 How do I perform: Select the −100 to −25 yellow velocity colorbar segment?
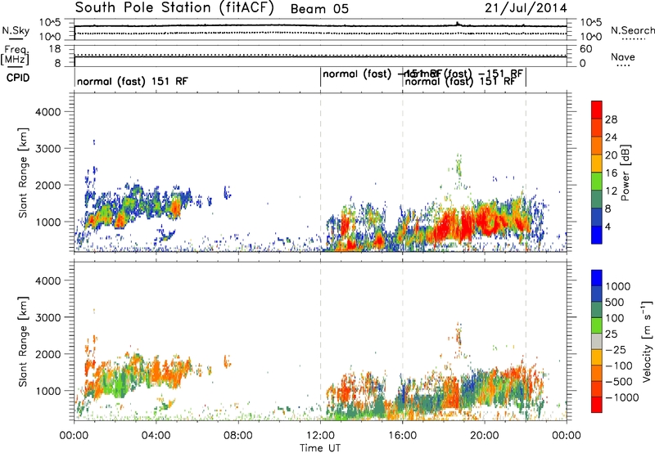click(x=597, y=357)
